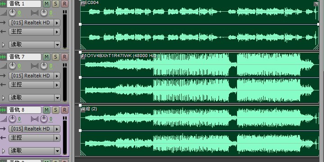Mute track 音轨 8
324x162 pixels.
pyautogui.click(x=46, y=110)
